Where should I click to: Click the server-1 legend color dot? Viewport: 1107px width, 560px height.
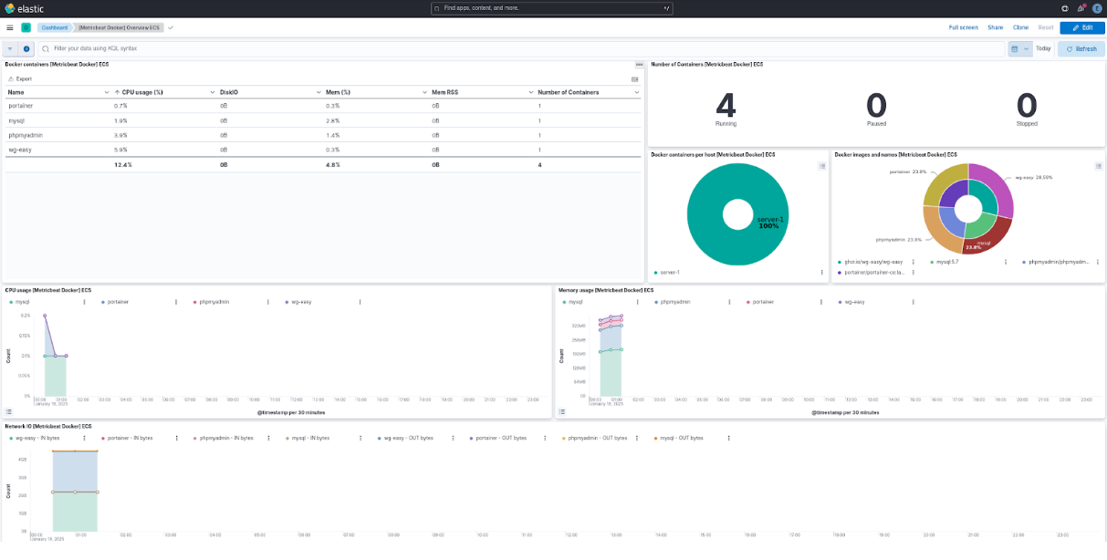[655, 273]
